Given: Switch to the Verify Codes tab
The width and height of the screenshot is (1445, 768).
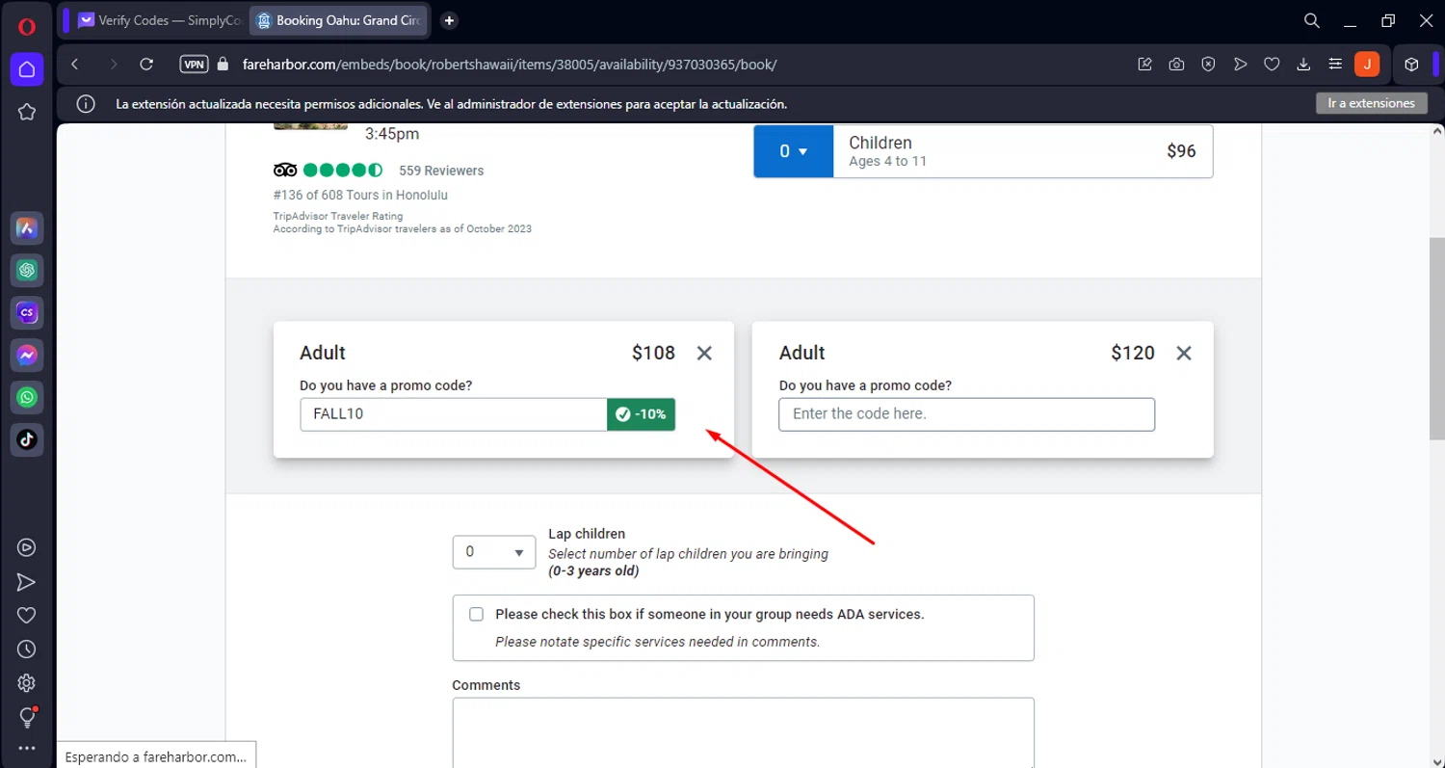Looking at the screenshot, I should pos(161,20).
